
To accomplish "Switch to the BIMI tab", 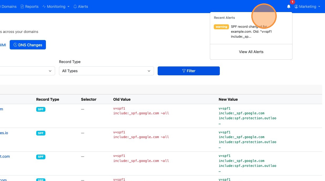I will [3, 45].
